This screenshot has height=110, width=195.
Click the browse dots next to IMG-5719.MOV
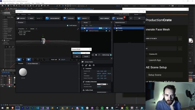[x=180, y=39]
